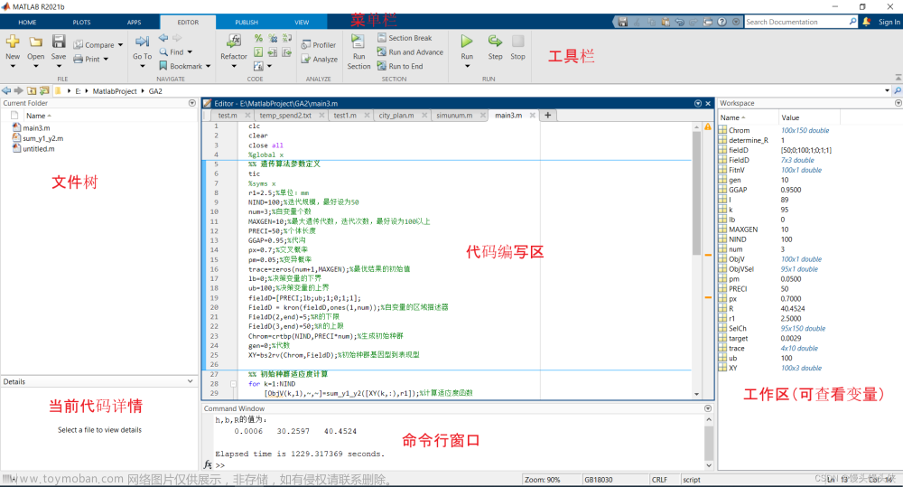
Task: Click the Print icon in quick access toolbar
Action: pyautogui.click(x=708, y=22)
